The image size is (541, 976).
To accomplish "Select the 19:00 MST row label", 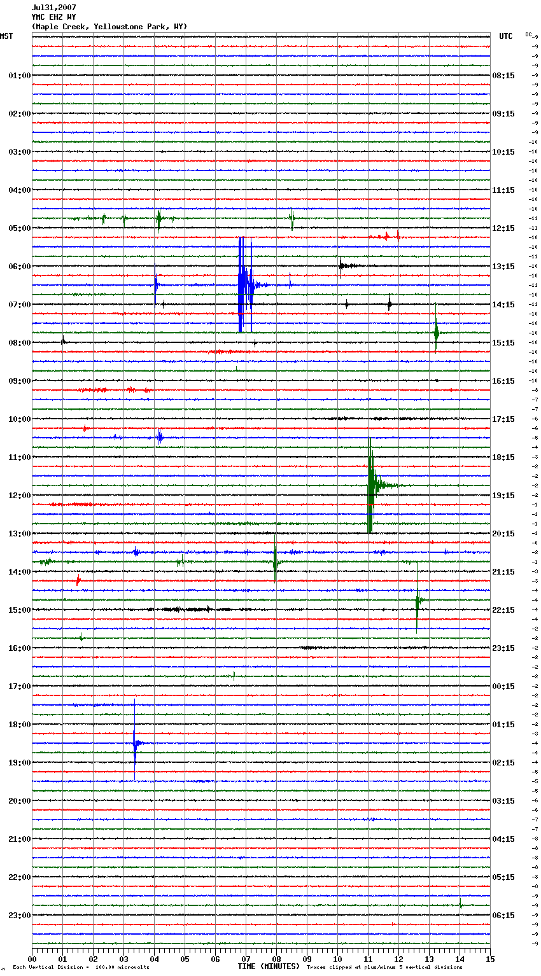I will click(20, 763).
